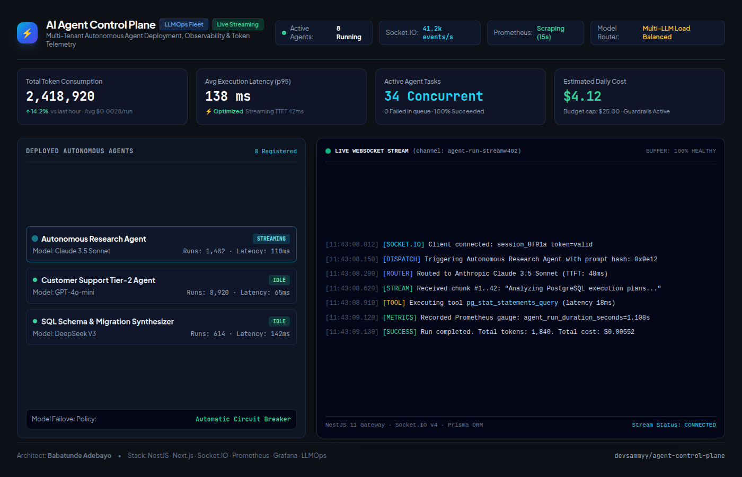Click the status dot of Customer Support Tier-2 Agent
The width and height of the screenshot is (742, 477).
(x=35, y=280)
